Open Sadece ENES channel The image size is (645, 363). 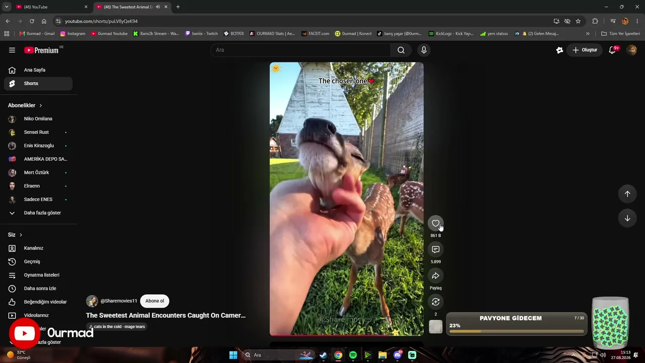pos(38,199)
